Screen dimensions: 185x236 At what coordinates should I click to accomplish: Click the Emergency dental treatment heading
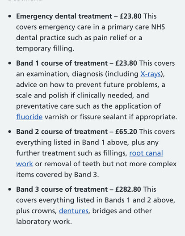pyautogui.click(x=64, y=16)
